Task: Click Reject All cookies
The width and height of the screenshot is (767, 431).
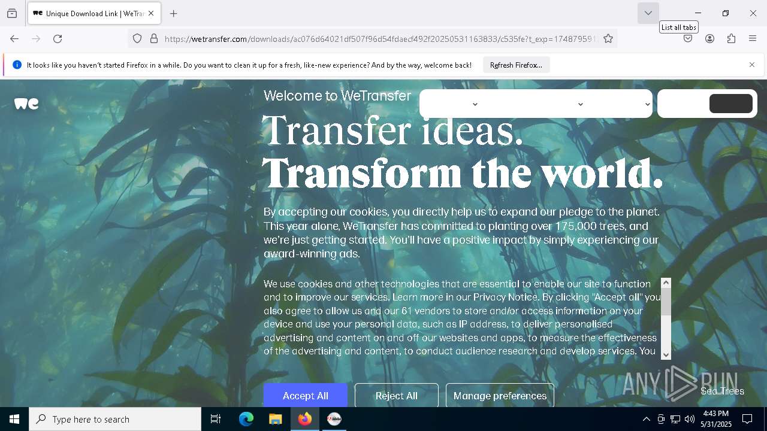Action: (x=397, y=395)
